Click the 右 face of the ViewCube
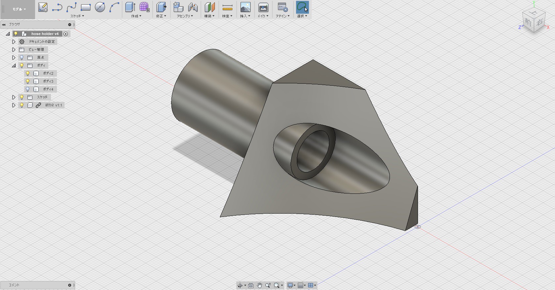This screenshot has height=290, width=555. pyautogui.click(x=540, y=22)
